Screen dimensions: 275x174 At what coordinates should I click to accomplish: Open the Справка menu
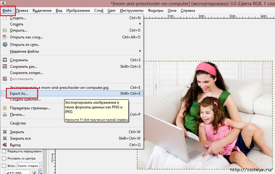(188, 11)
